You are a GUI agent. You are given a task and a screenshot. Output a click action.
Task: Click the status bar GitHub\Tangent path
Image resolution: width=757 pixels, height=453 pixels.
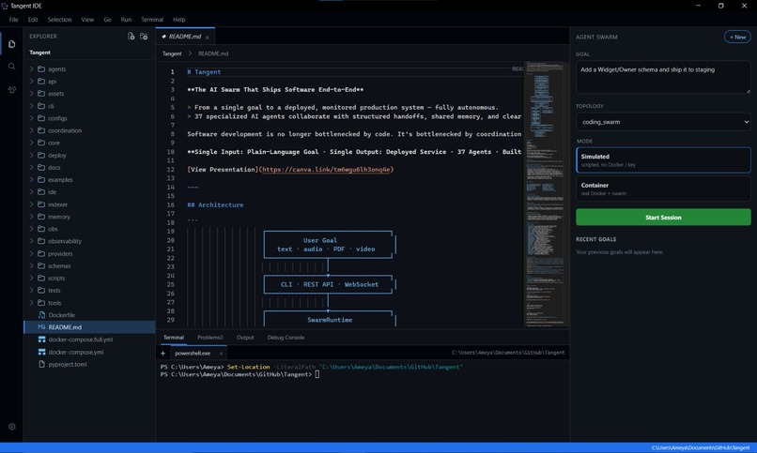click(x=701, y=447)
